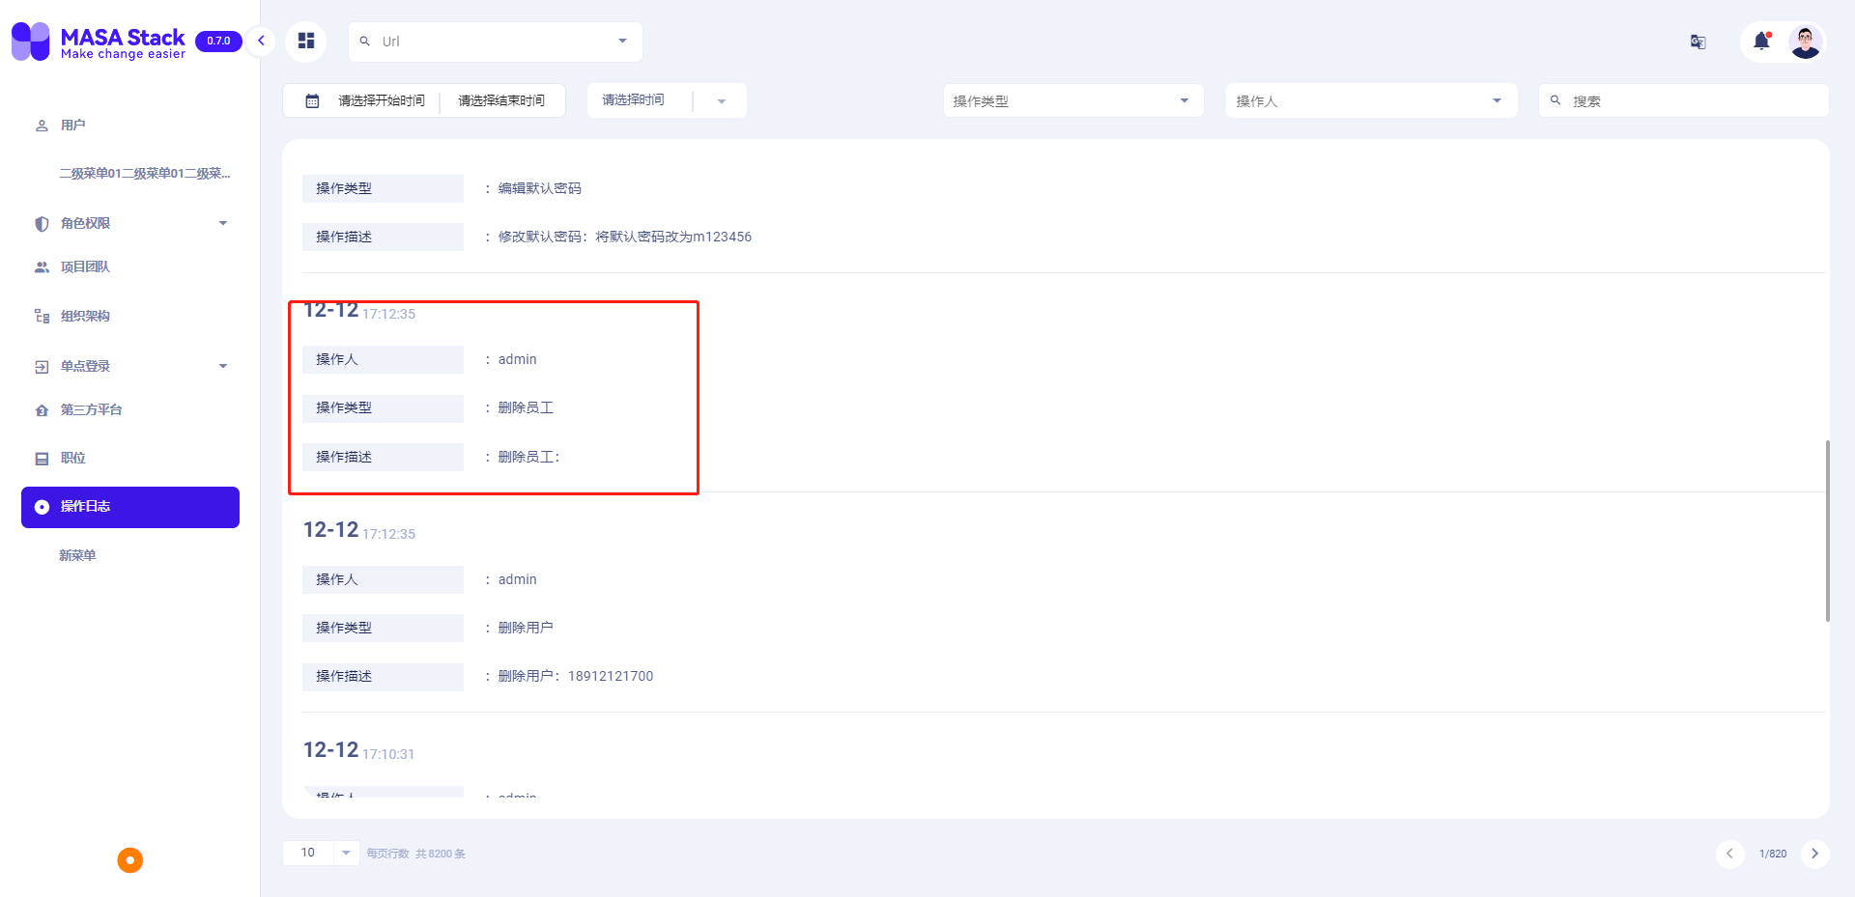
Task: Click the log list vertical scrollbar
Action: tap(1827, 531)
